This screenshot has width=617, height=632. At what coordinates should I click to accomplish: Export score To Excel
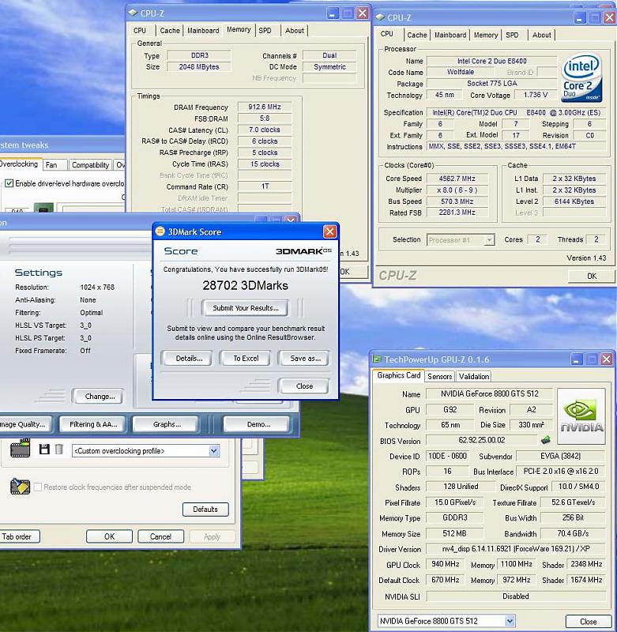pos(246,359)
